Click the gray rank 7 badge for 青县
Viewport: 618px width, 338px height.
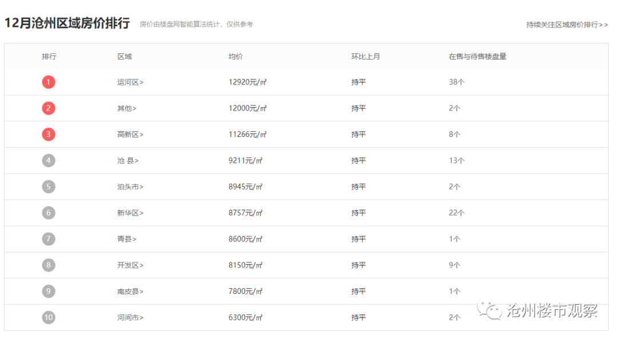pyautogui.click(x=49, y=239)
